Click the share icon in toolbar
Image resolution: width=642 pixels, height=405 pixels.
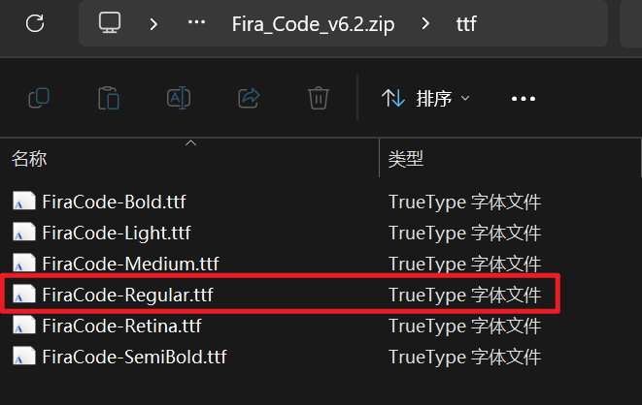click(249, 98)
